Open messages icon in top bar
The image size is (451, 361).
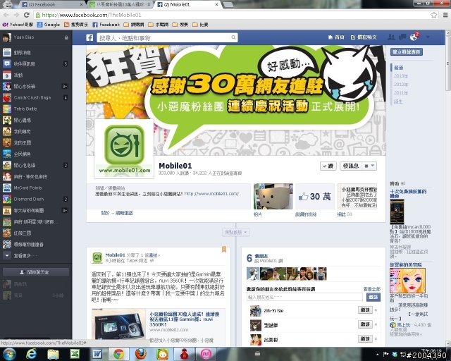402,37
